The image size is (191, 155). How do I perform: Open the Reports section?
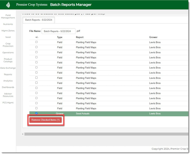coord(8,74)
